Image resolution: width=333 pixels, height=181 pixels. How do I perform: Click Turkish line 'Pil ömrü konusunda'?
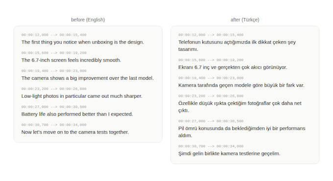[x=242, y=132]
